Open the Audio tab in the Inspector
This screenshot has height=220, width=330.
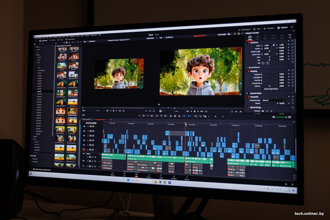[258, 38]
